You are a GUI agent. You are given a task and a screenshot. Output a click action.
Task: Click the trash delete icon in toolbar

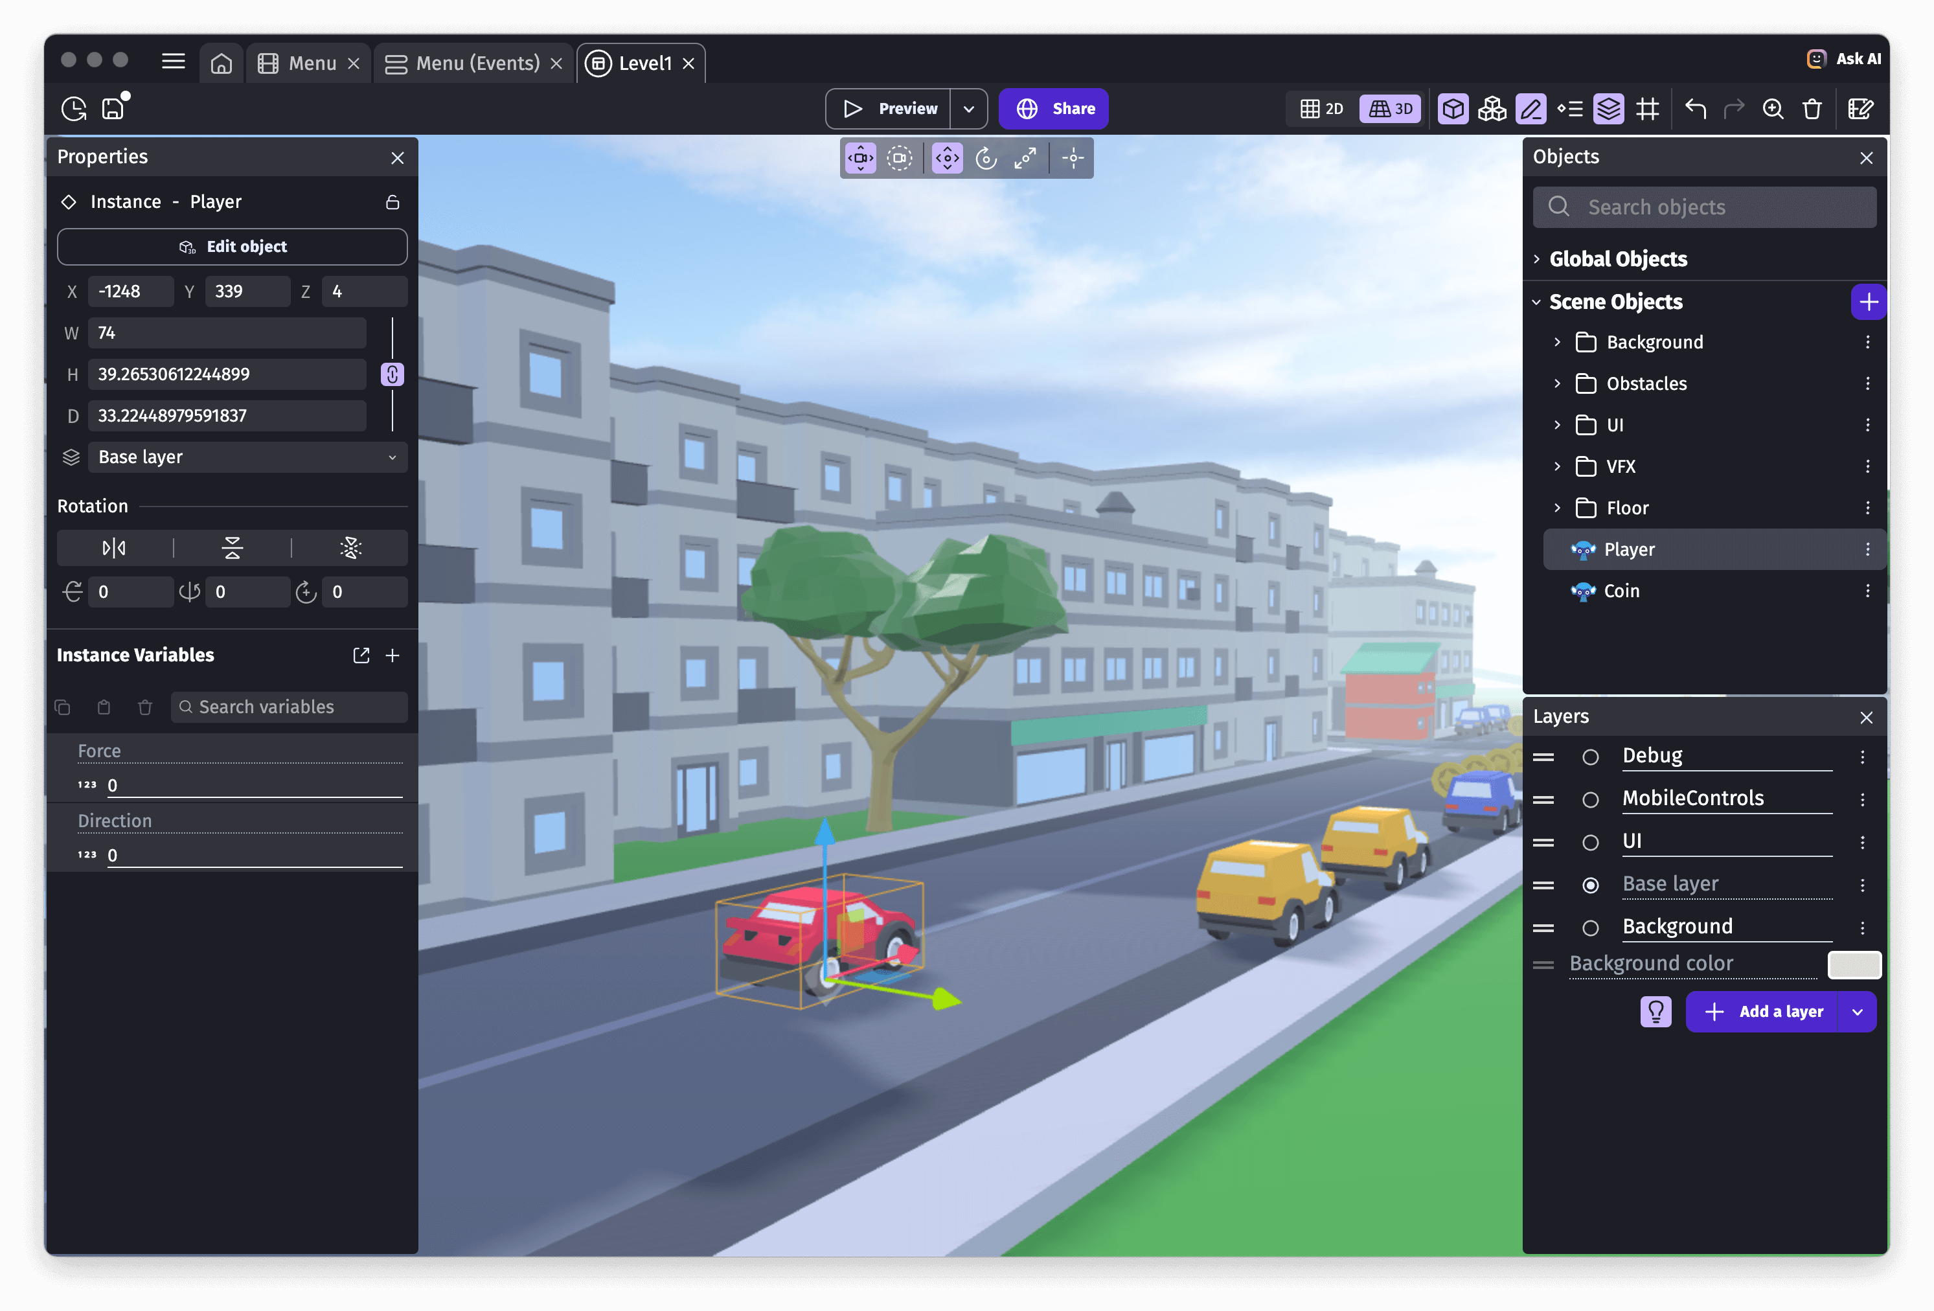(x=1812, y=109)
